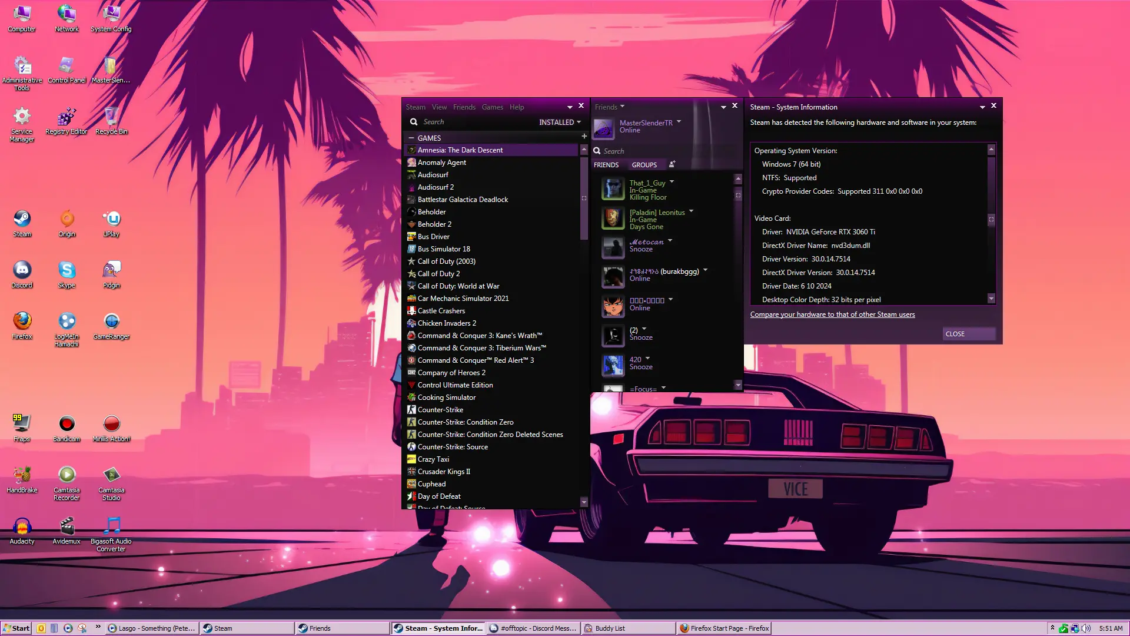This screenshot has width=1130, height=636.
Task: Select the HandBrake desktop icon
Action: point(22,479)
